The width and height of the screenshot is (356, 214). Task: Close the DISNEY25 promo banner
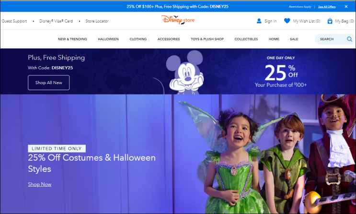[x=346, y=7]
